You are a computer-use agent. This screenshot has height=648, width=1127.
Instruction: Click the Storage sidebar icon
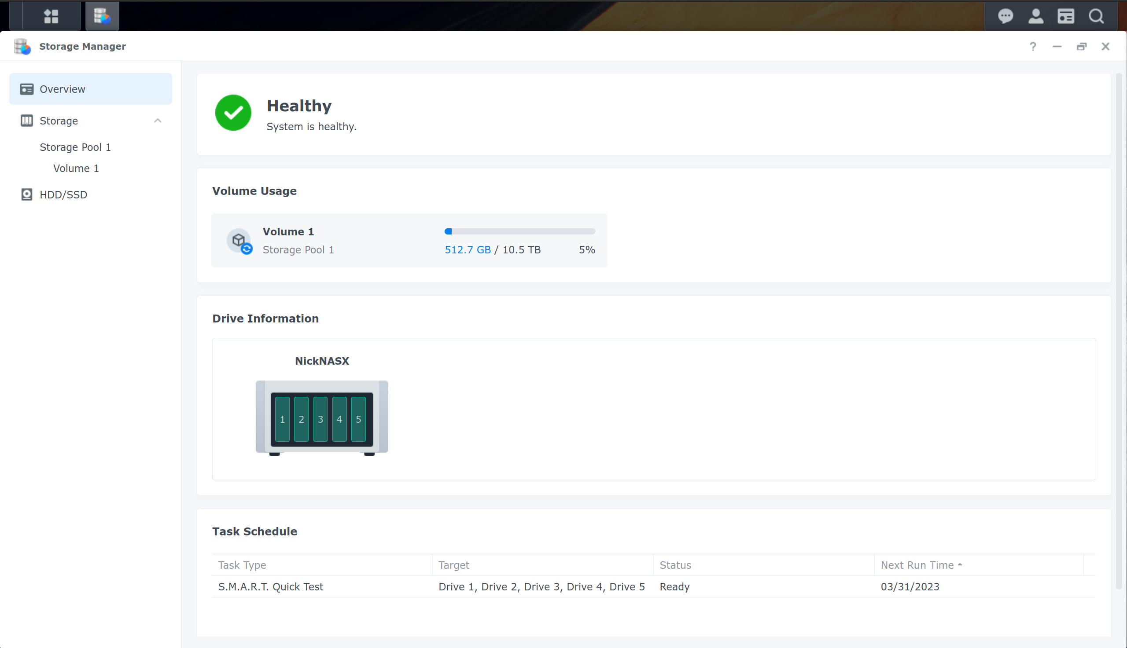pyautogui.click(x=27, y=121)
